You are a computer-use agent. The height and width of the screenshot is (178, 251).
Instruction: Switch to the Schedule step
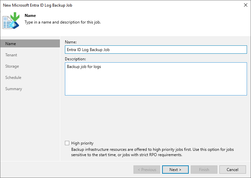(13, 78)
